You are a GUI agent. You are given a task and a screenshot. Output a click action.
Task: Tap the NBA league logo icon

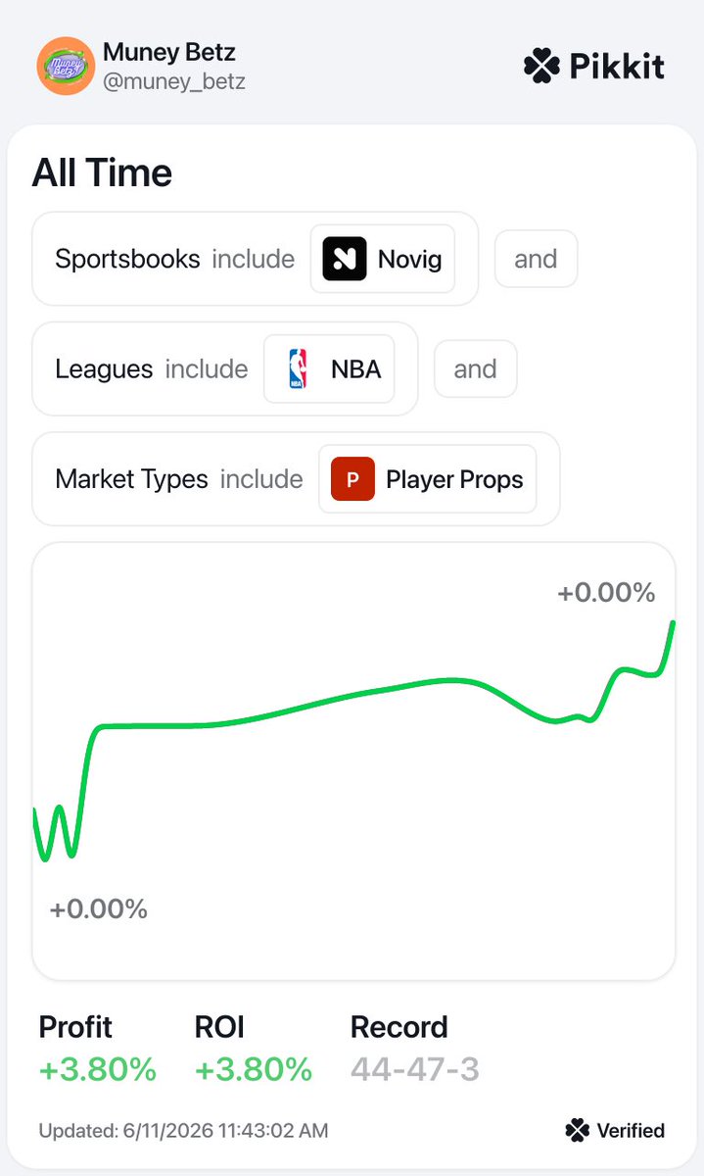click(x=298, y=369)
